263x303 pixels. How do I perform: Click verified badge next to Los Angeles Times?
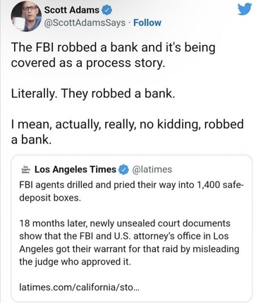pos(123,170)
